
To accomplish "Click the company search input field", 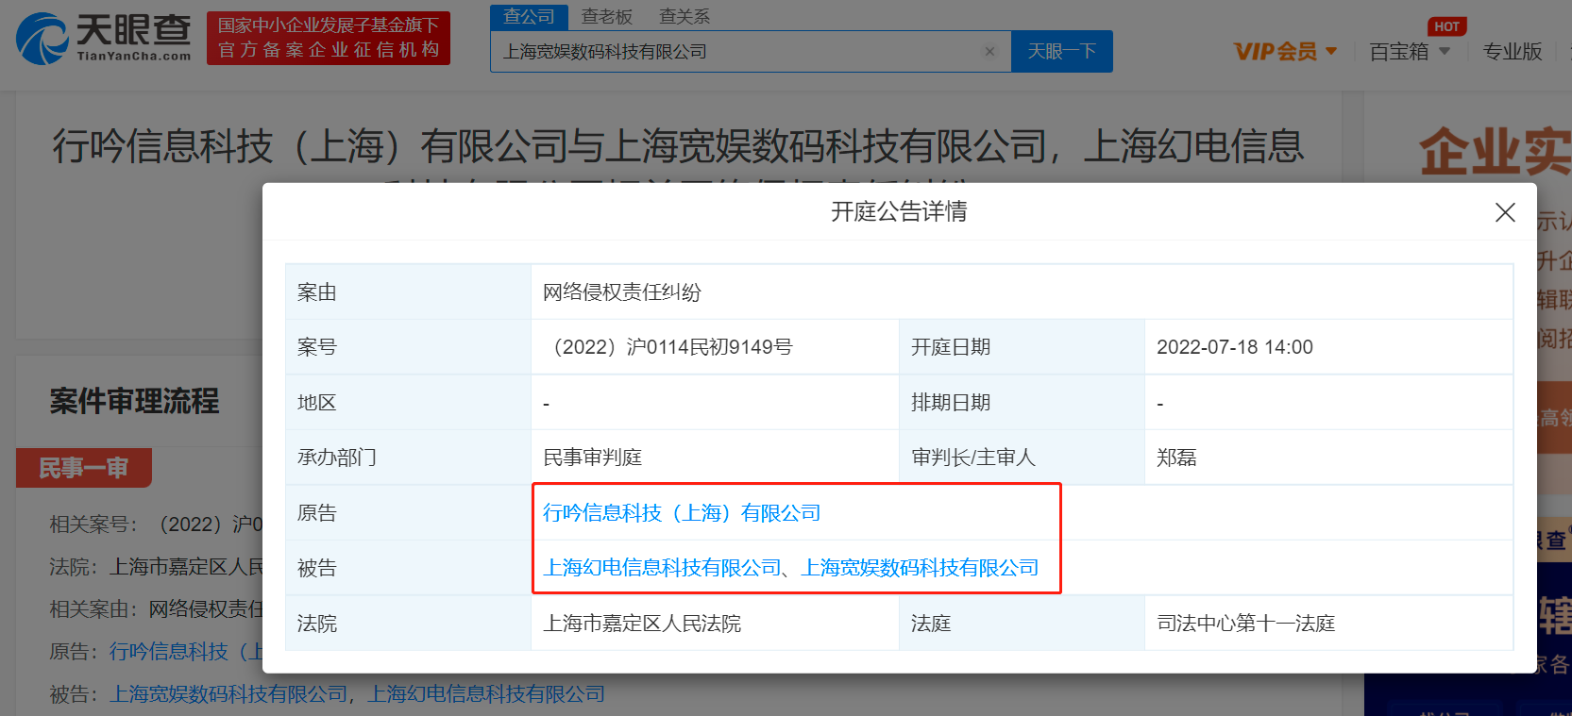I will coord(736,52).
